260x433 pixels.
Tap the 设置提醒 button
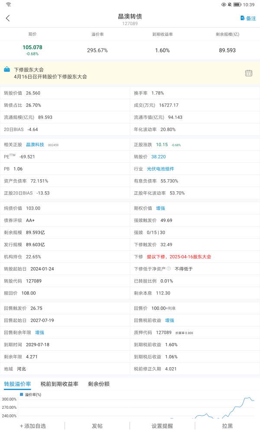(x=162, y=426)
